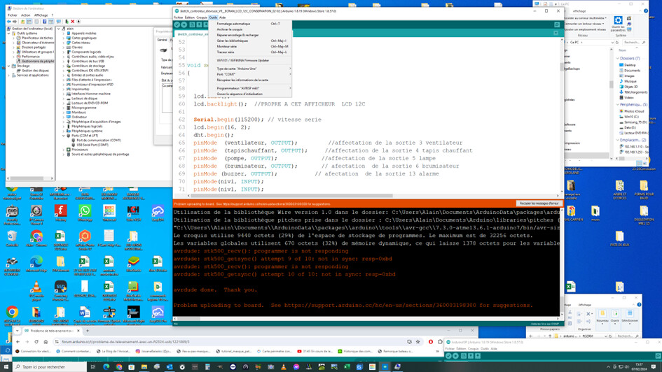Choose Traceur série in Outils menu
662x372 pixels.
coord(250,52)
